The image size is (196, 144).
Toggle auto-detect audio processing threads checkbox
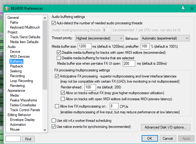(x=53, y=23)
